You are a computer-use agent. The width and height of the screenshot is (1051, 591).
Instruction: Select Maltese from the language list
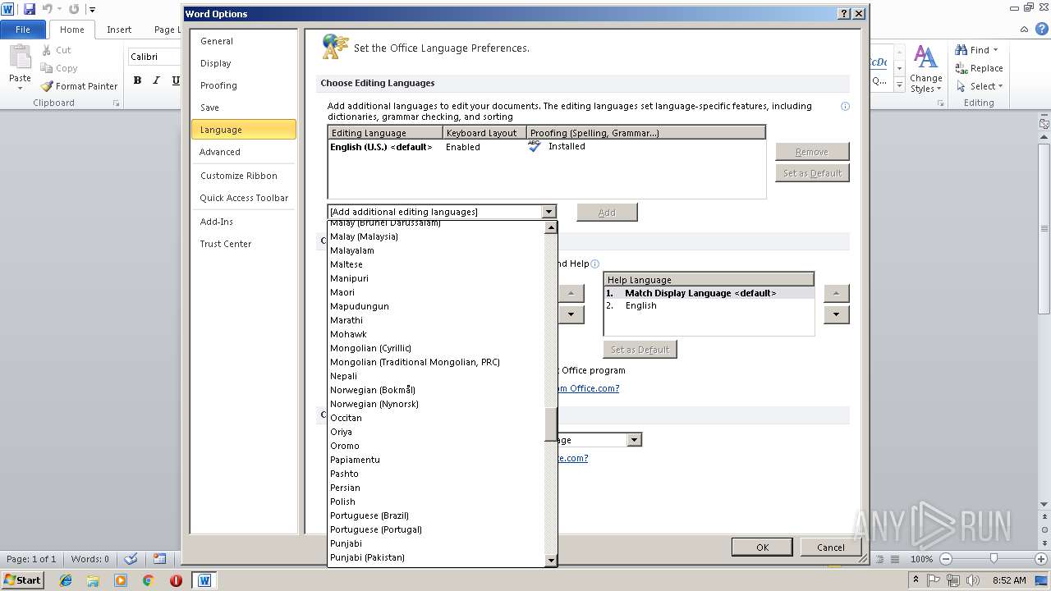click(436, 264)
